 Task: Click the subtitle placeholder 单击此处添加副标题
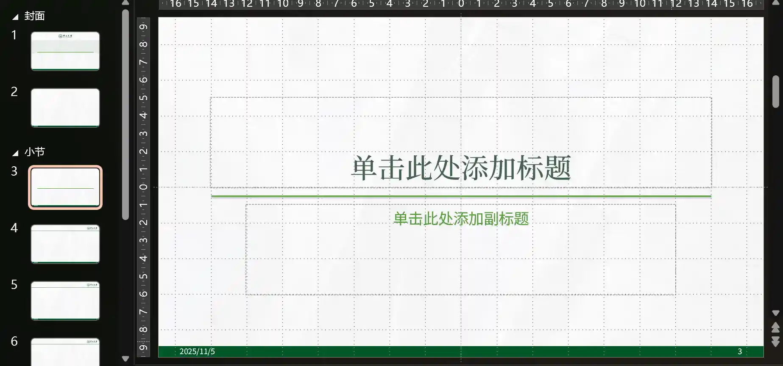(x=461, y=219)
